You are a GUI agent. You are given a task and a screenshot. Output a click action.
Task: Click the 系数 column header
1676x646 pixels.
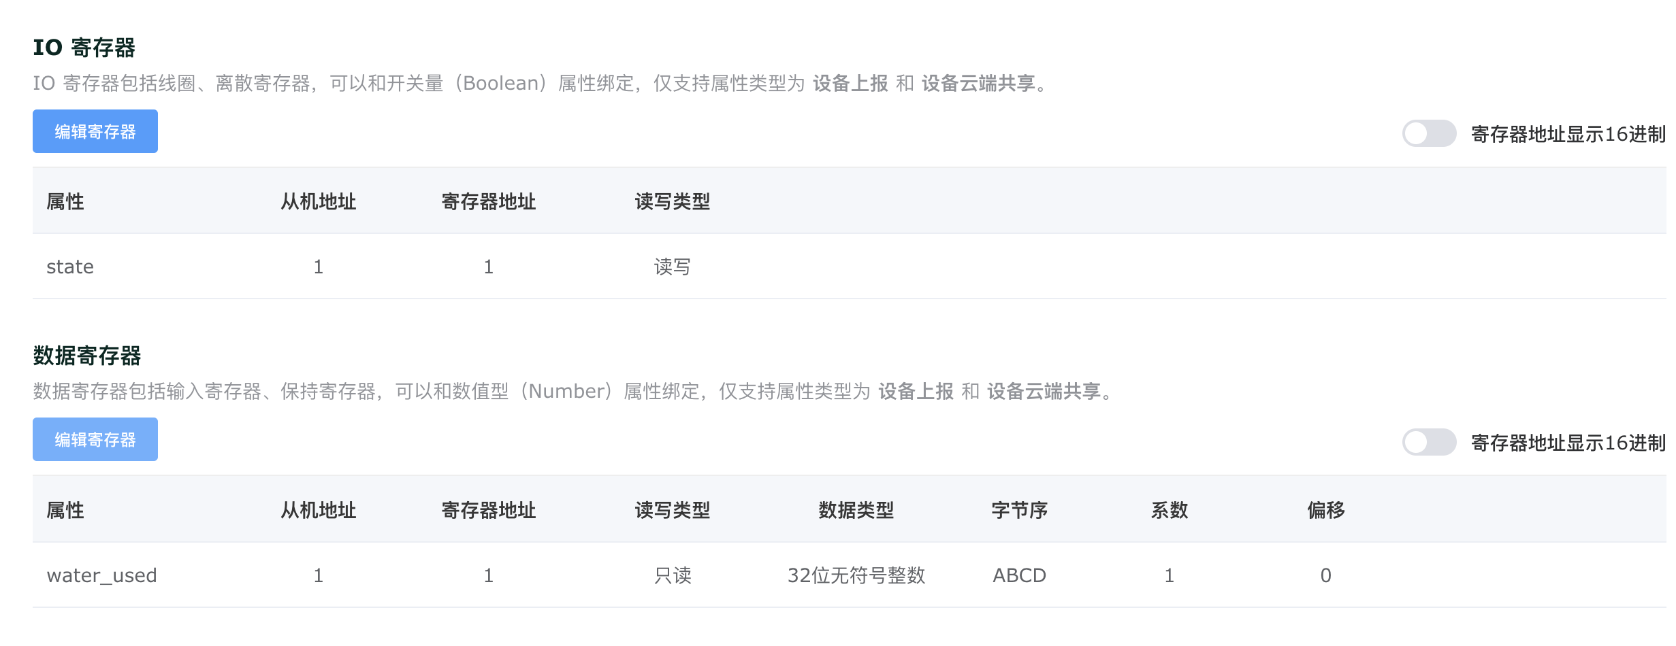[1170, 510]
